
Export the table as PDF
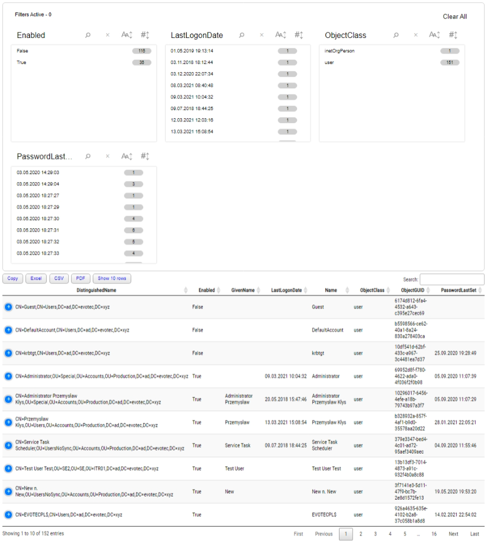point(80,278)
